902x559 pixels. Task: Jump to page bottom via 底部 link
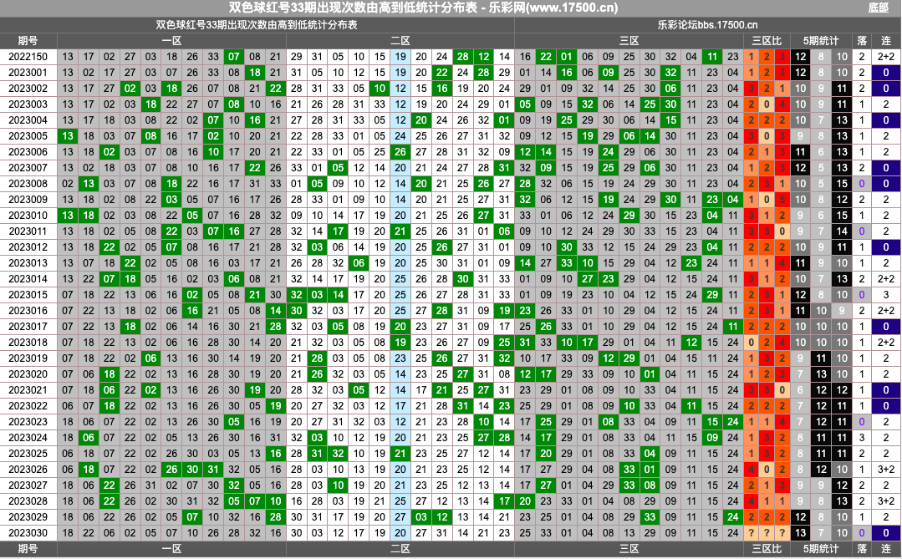point(878,8)
